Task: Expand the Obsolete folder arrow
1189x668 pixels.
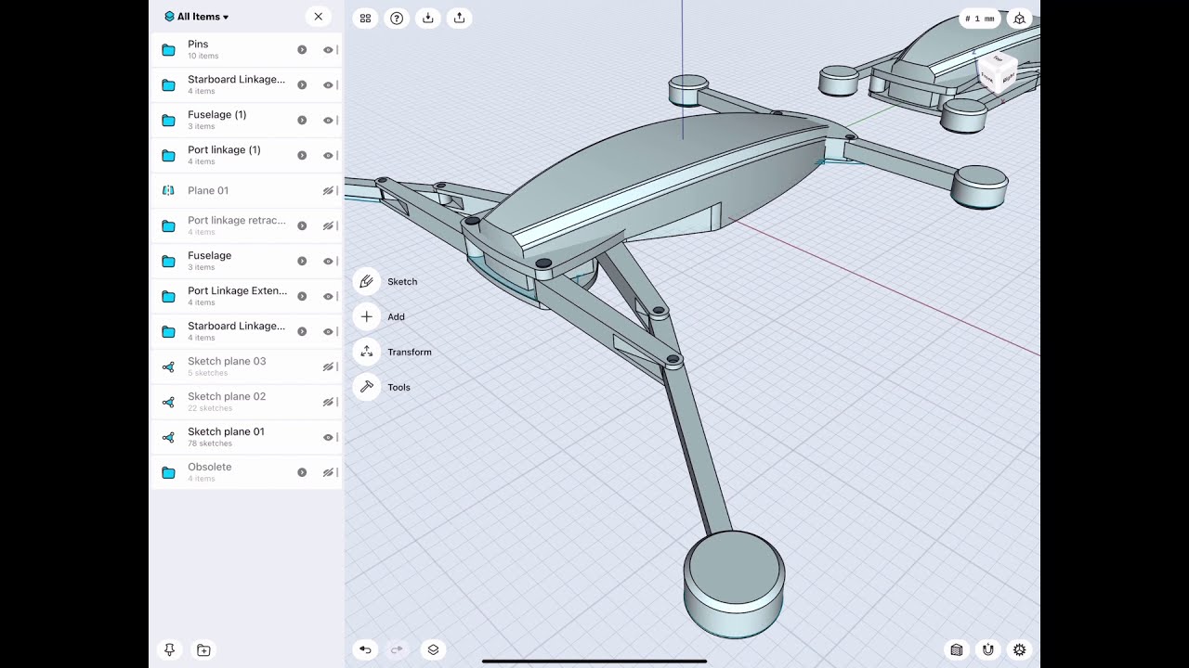Action: click(302, 473)
